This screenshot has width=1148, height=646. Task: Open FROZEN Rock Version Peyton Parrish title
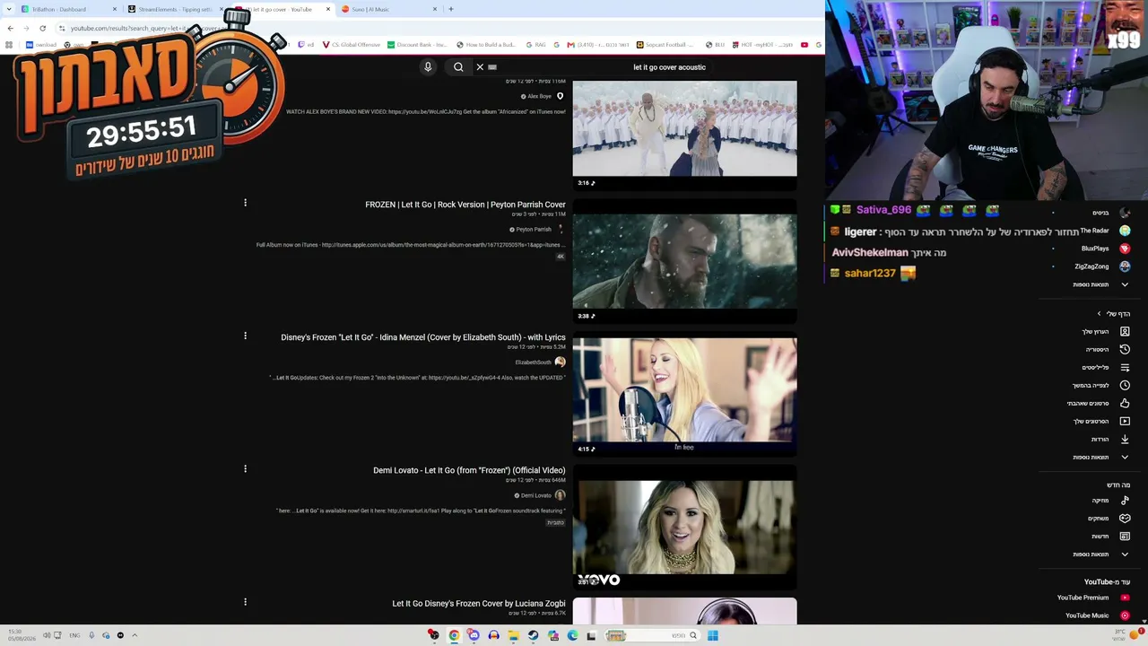(x=465, y=205)
